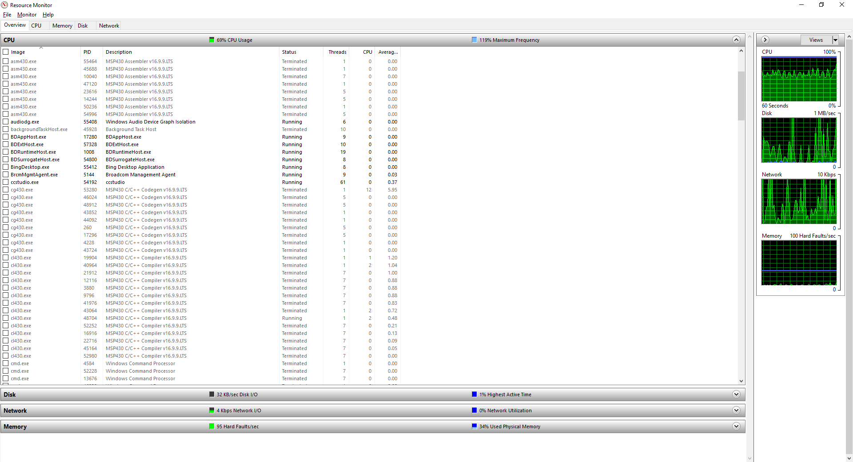Viewport: 853px width, 462px height.
Task: Sort by the Status column header
Action: click(x=301, y=52)
